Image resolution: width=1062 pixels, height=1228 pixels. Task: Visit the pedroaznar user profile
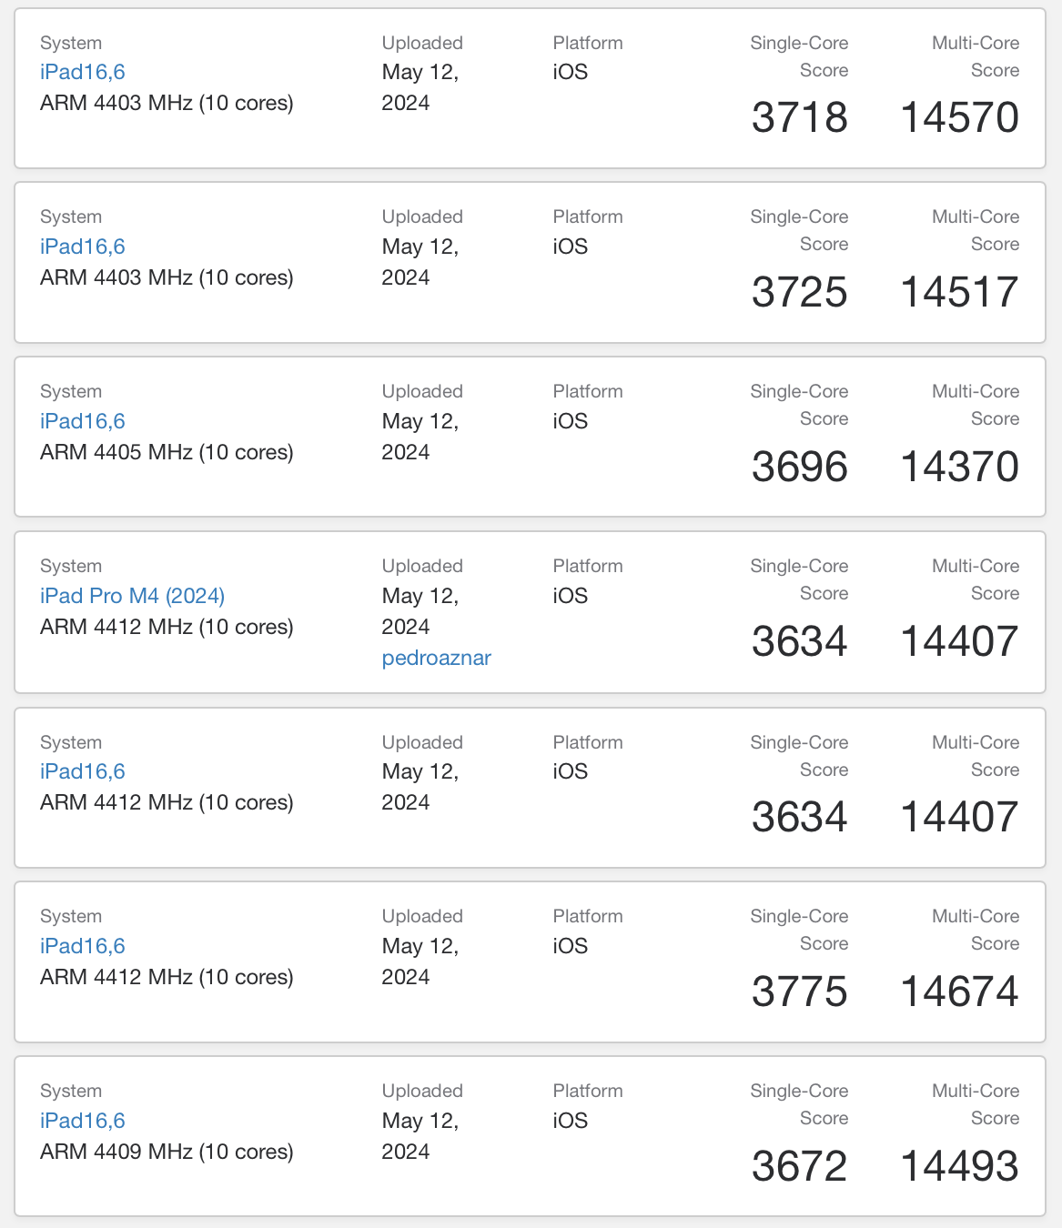coord(436,658)
